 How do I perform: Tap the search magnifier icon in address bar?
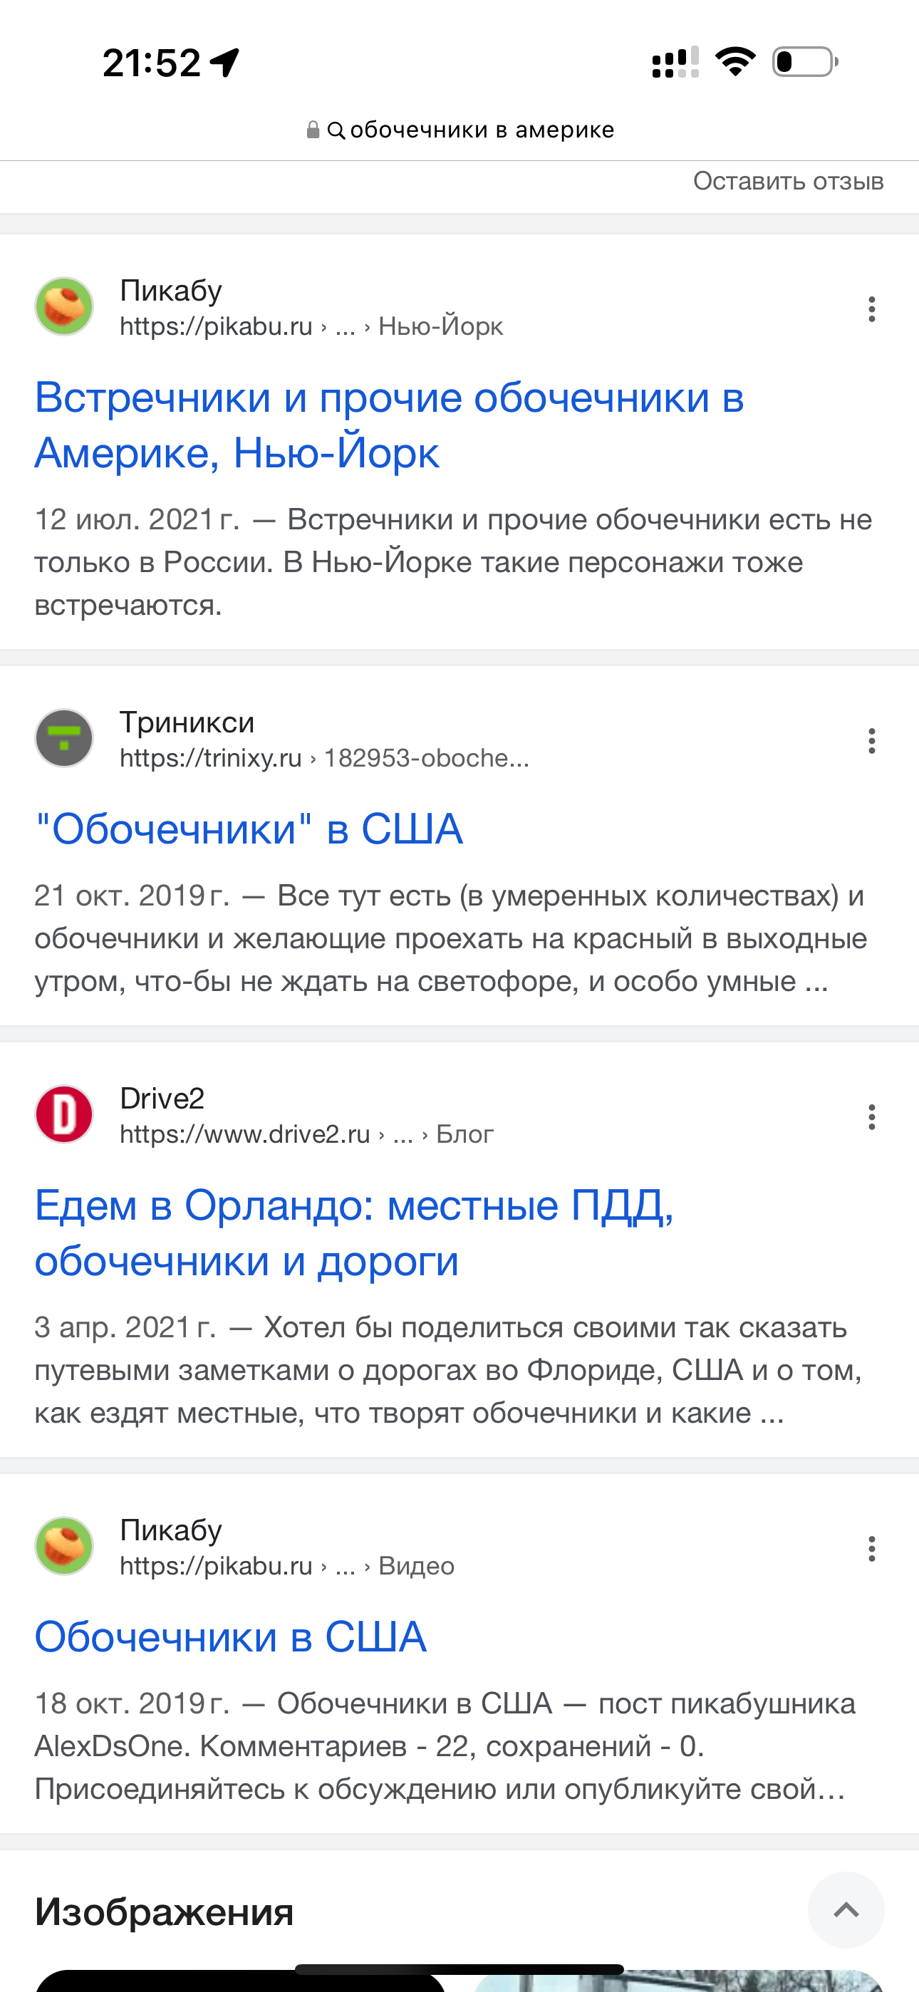click(336, 130)
